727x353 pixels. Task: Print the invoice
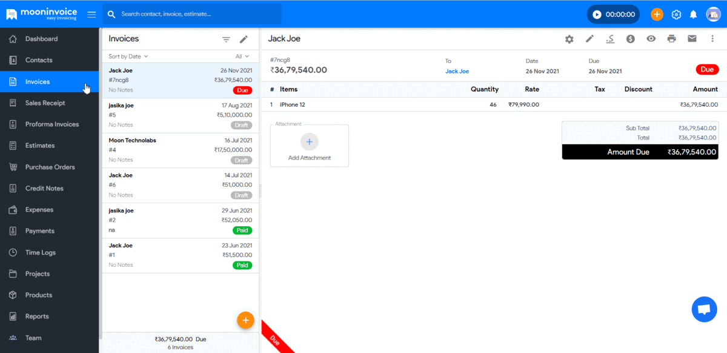pos(671,39)
